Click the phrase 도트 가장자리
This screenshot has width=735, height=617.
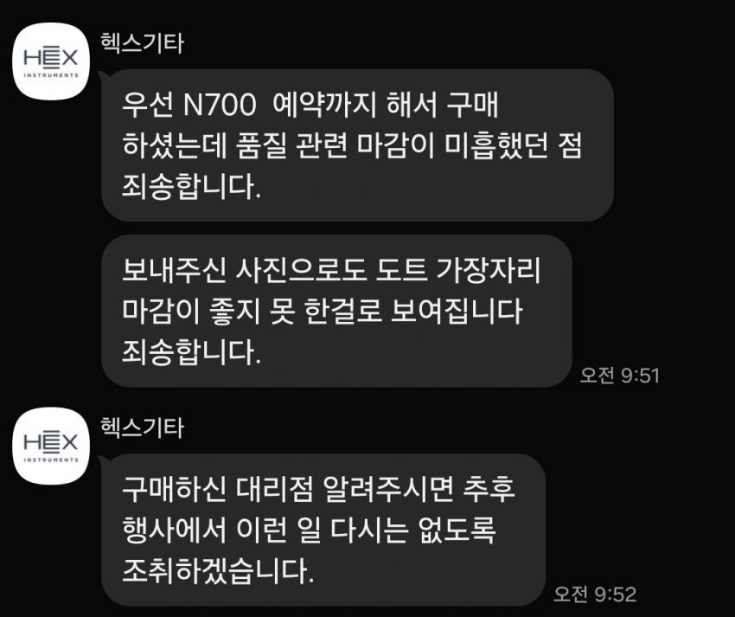[459, 270]
